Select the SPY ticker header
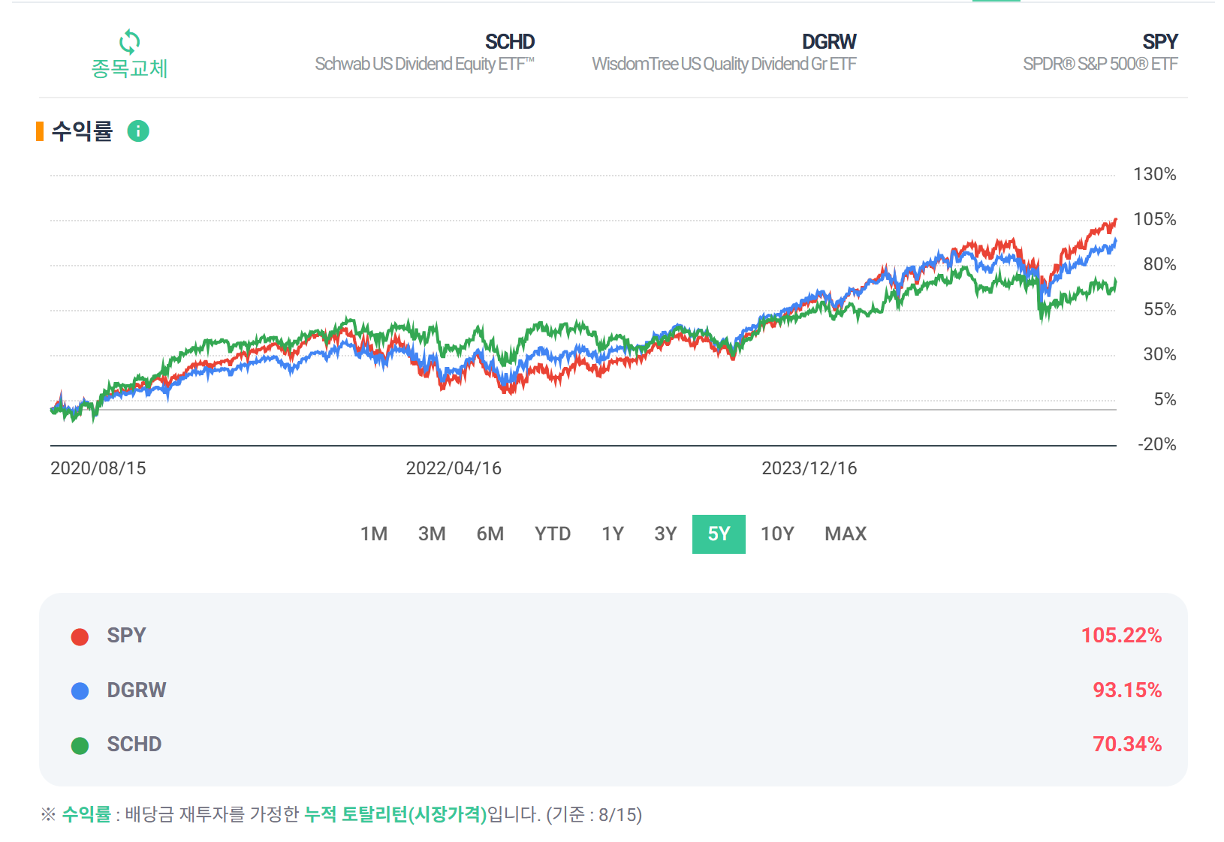This screenshot has width=1224, height=842. click(x=1160, y=41)
